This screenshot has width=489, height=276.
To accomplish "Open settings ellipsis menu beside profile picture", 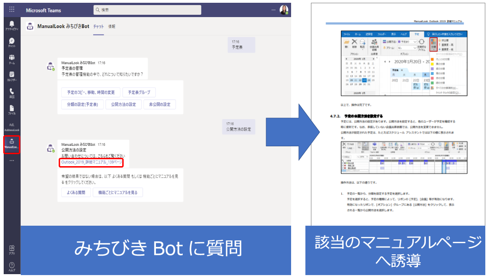I will [x=273, y=10].
